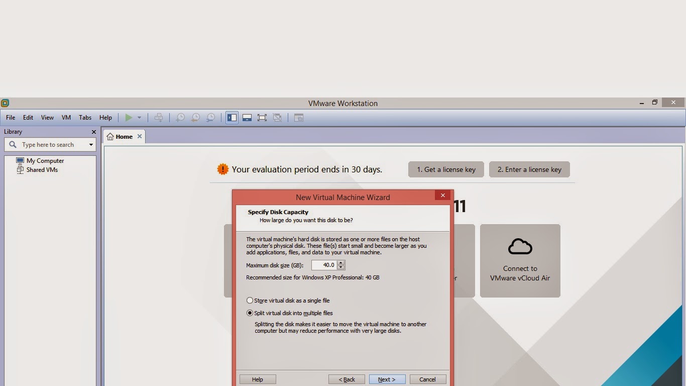Click the orange evaluation warning icon

pos(222,169)
